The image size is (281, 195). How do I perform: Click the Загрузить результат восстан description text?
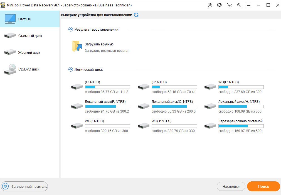pyautogui.click(x=107, y=51)
